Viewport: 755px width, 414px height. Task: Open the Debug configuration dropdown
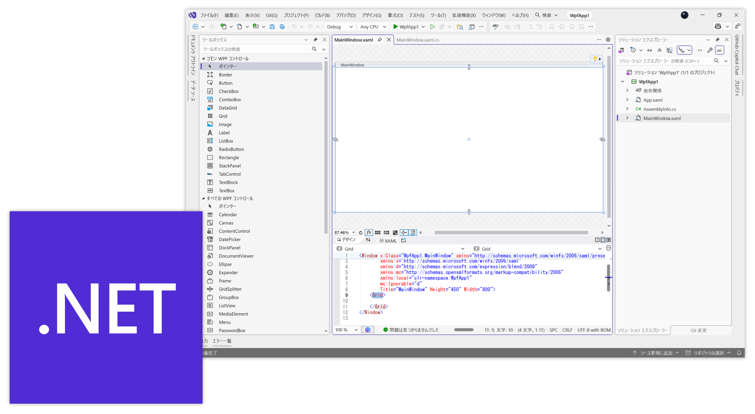(x=340, y=27)
